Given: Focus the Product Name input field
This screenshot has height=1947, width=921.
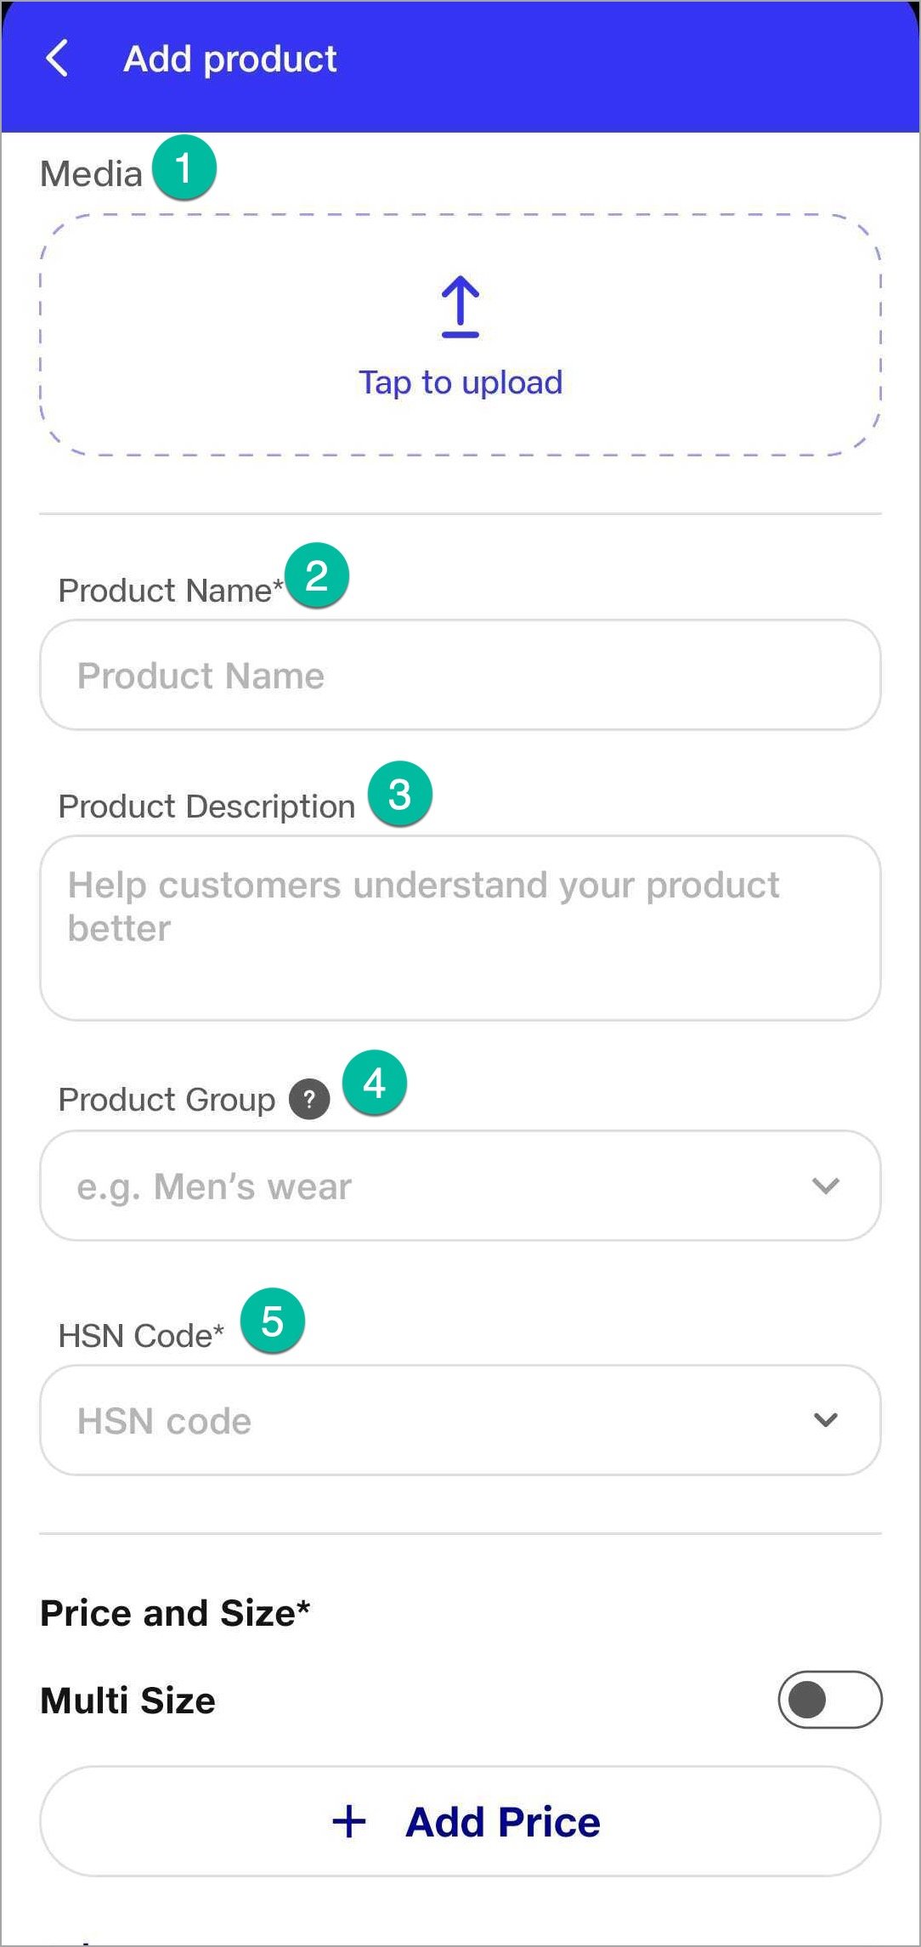Looking at the screenshot, I should click(460, 675).
